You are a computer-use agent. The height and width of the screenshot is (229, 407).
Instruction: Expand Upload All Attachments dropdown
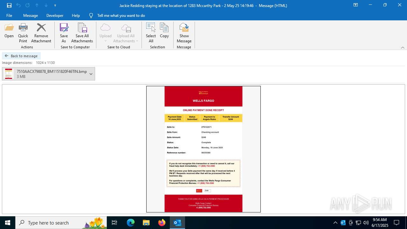(137, 41)
